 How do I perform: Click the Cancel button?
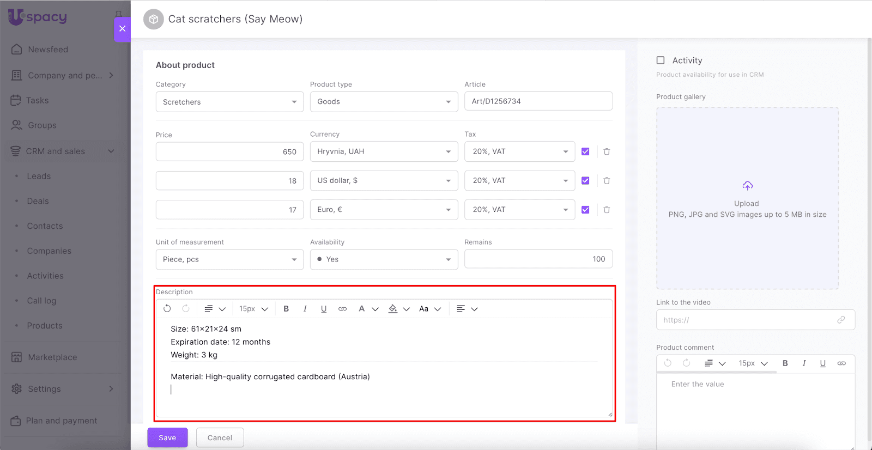coord(220,437)
